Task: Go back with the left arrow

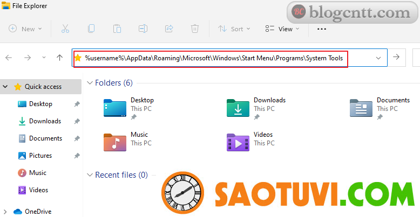Action: (x=9, y=58)
